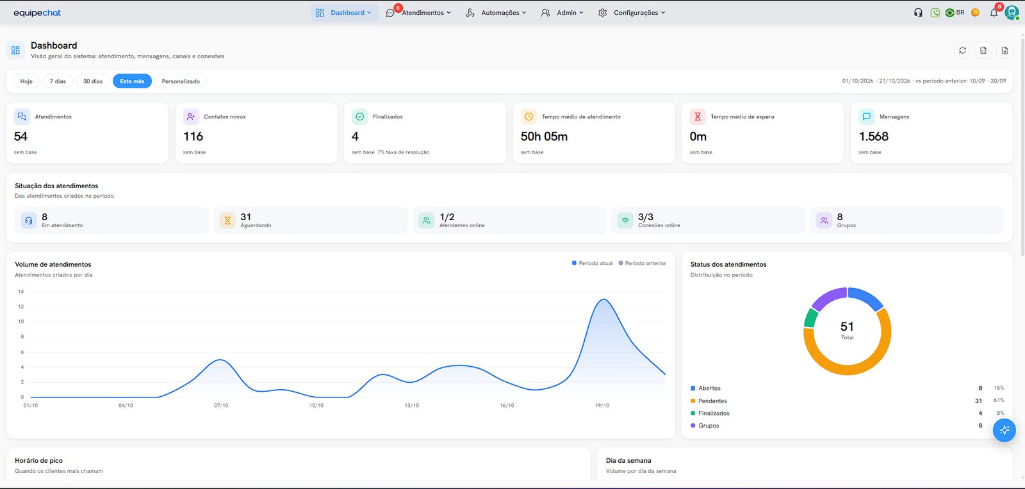This screenshot has width=1025, height=489.
Task: Select the 7 dias period filter
Action: (58, 81)
